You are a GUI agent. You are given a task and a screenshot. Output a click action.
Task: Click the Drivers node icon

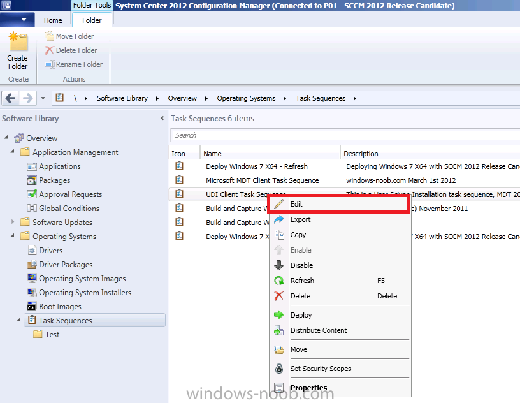32,251
